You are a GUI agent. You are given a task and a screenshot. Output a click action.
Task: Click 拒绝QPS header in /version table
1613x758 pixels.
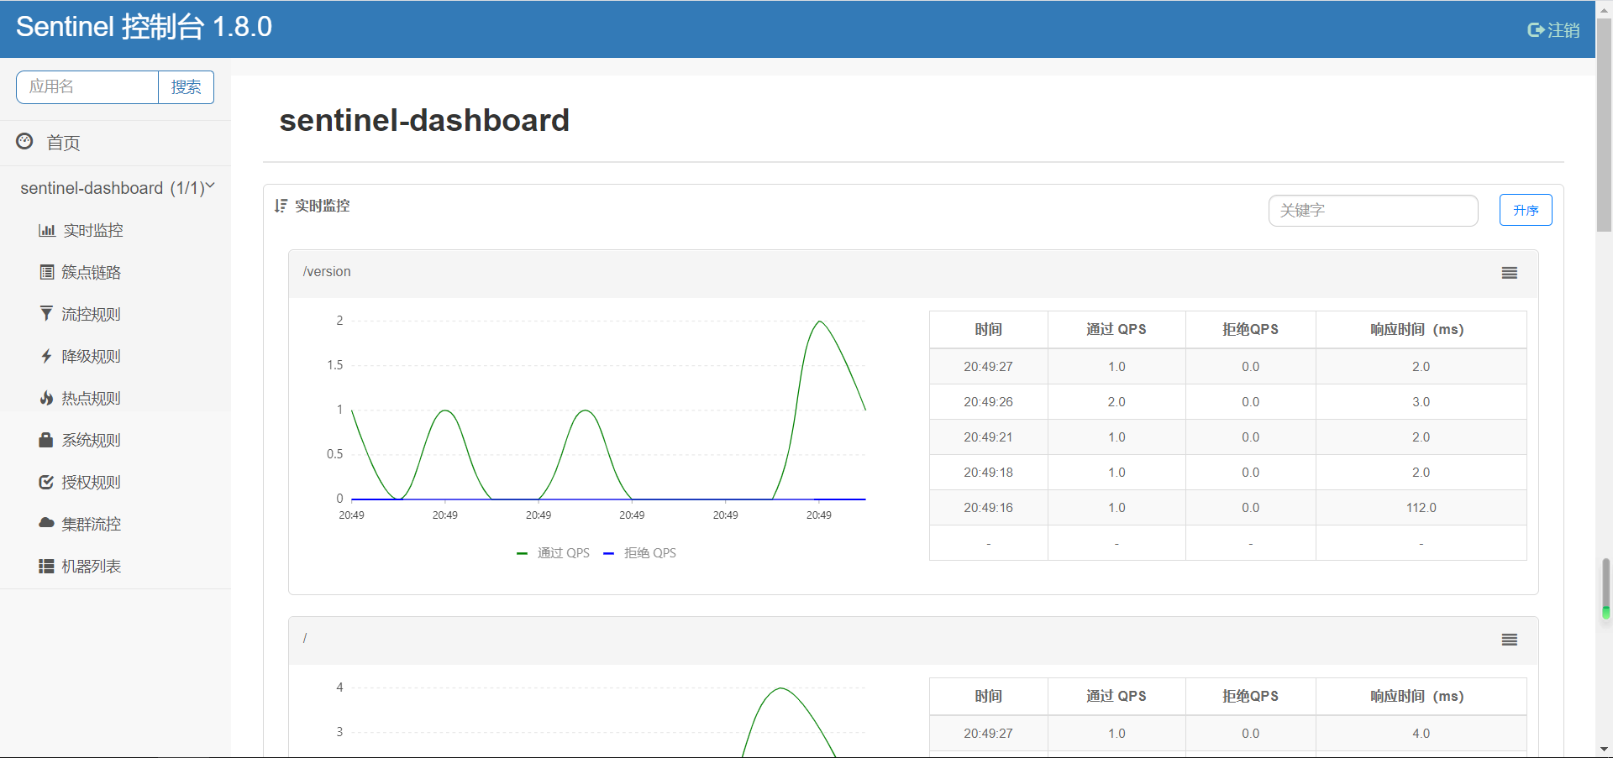pyautogui.click(x=1251, y=330)
